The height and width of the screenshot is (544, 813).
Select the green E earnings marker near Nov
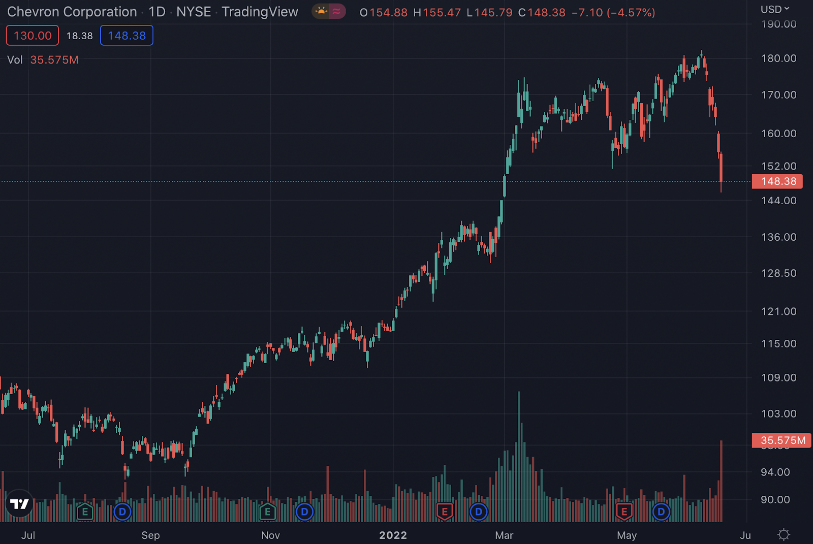pos(267,511)
